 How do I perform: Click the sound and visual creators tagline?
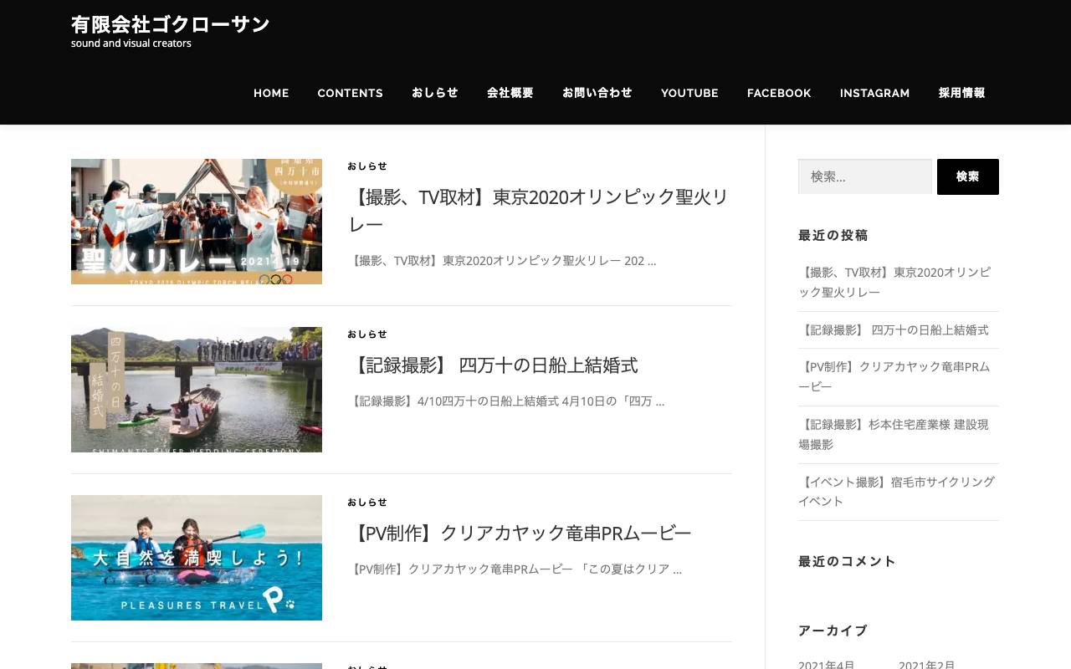(x=131, y=43)
